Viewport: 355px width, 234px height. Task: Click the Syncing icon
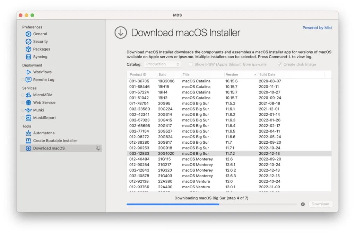28,57
